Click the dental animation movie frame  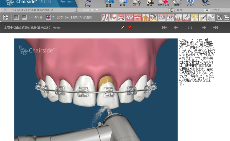point(96,90)
